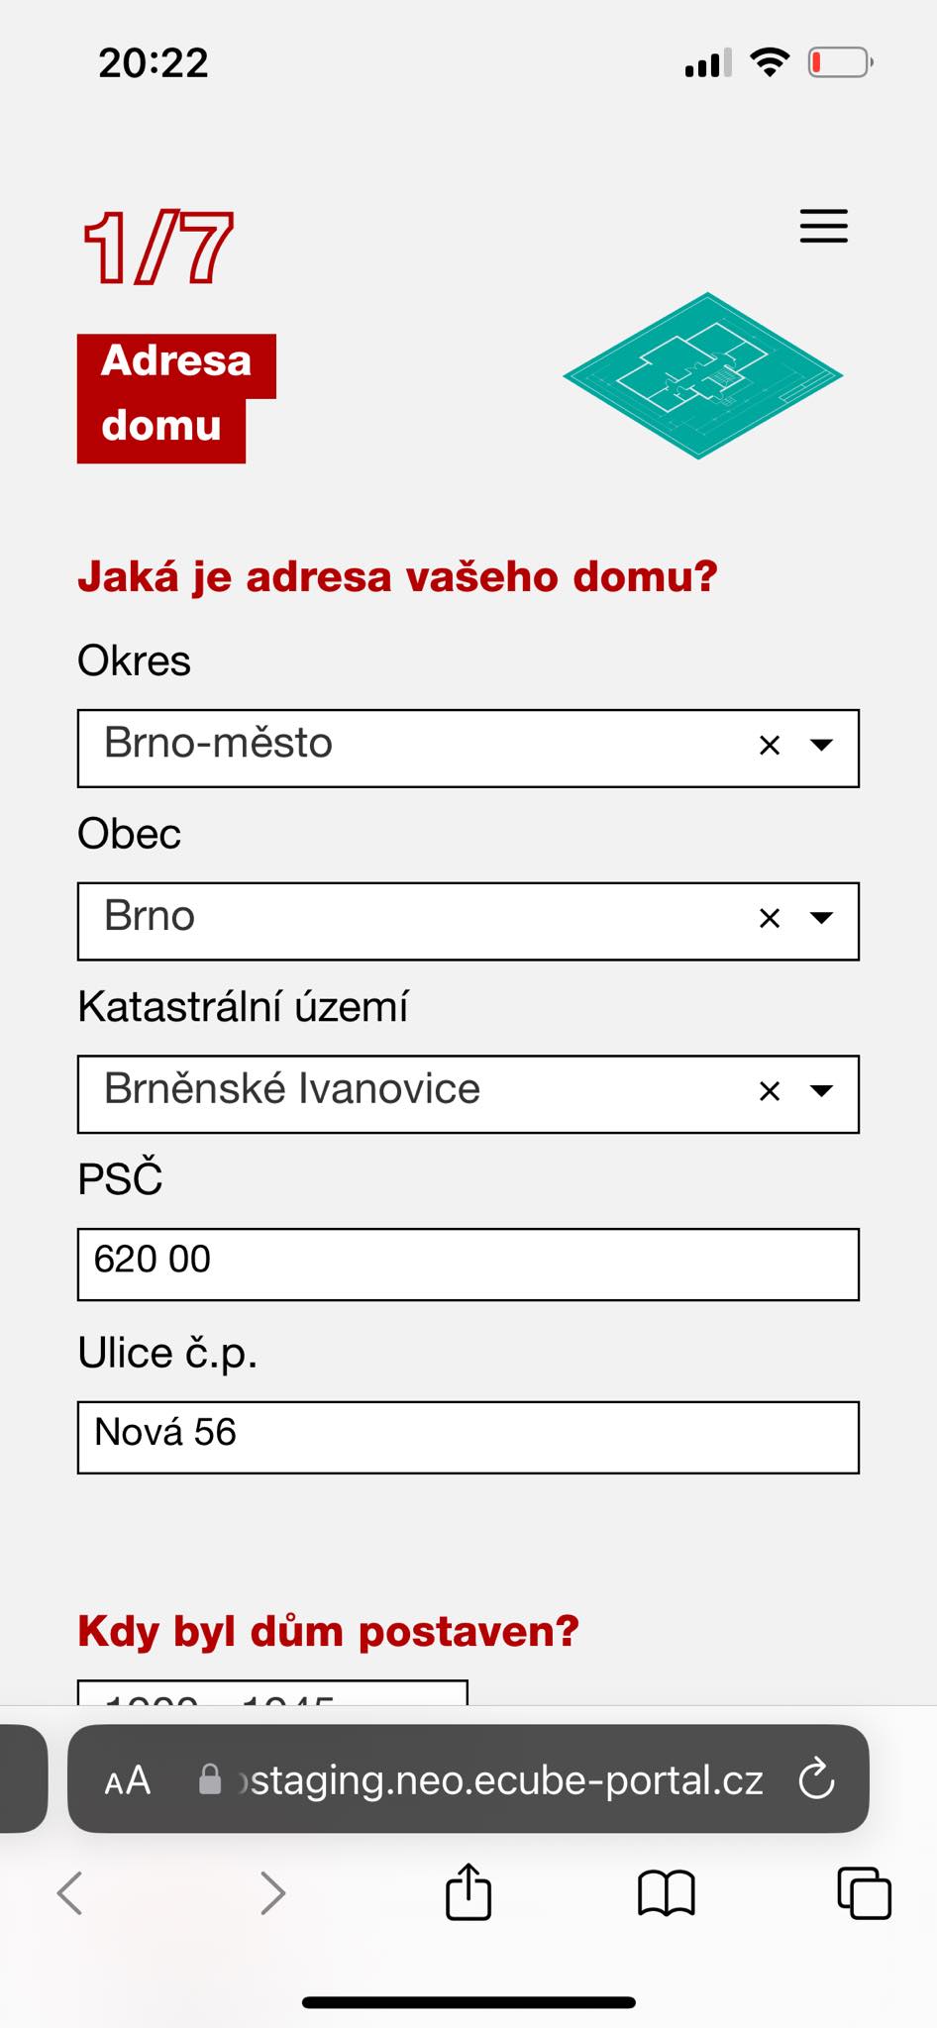The image size is (937, 2028).
Task: Clear the Okres Brno-město selection
Action: 770,746
